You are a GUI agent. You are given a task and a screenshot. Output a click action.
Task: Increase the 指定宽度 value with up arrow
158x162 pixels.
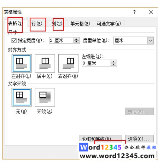(76, 39)
